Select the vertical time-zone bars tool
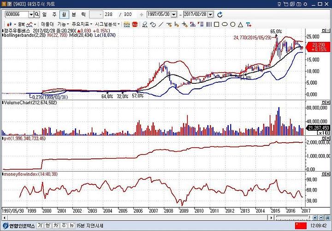 (x=209, y=24)
